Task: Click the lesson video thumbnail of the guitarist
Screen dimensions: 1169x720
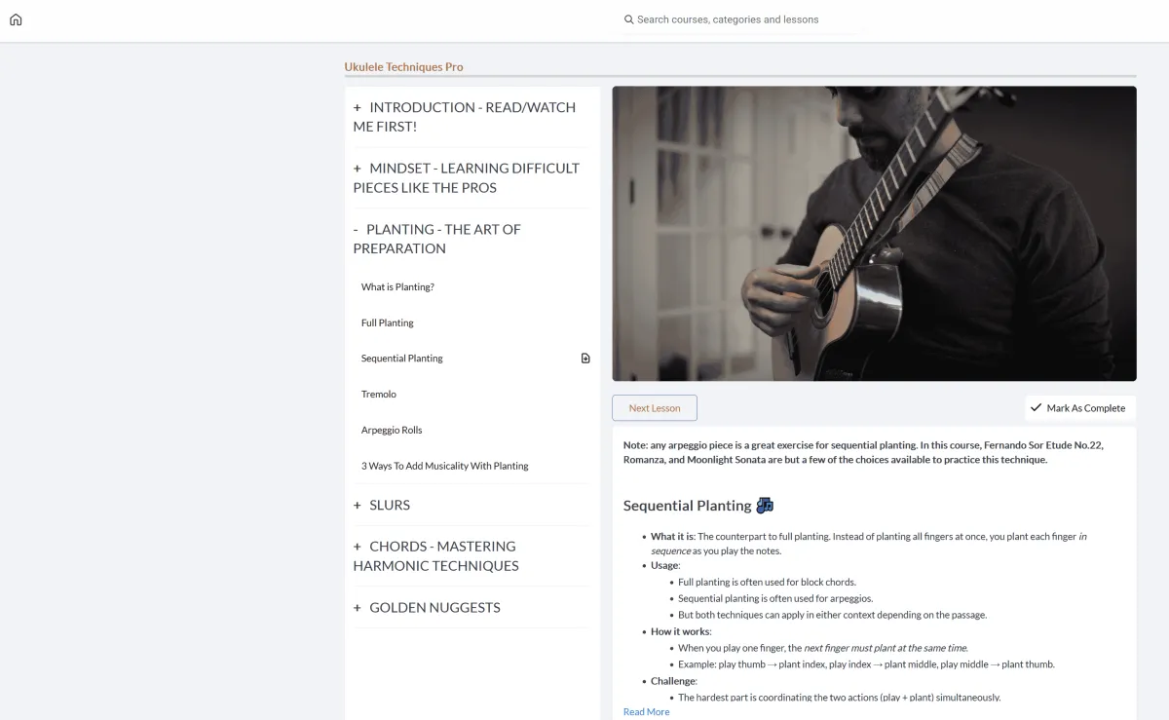Action: click(874, 234)
